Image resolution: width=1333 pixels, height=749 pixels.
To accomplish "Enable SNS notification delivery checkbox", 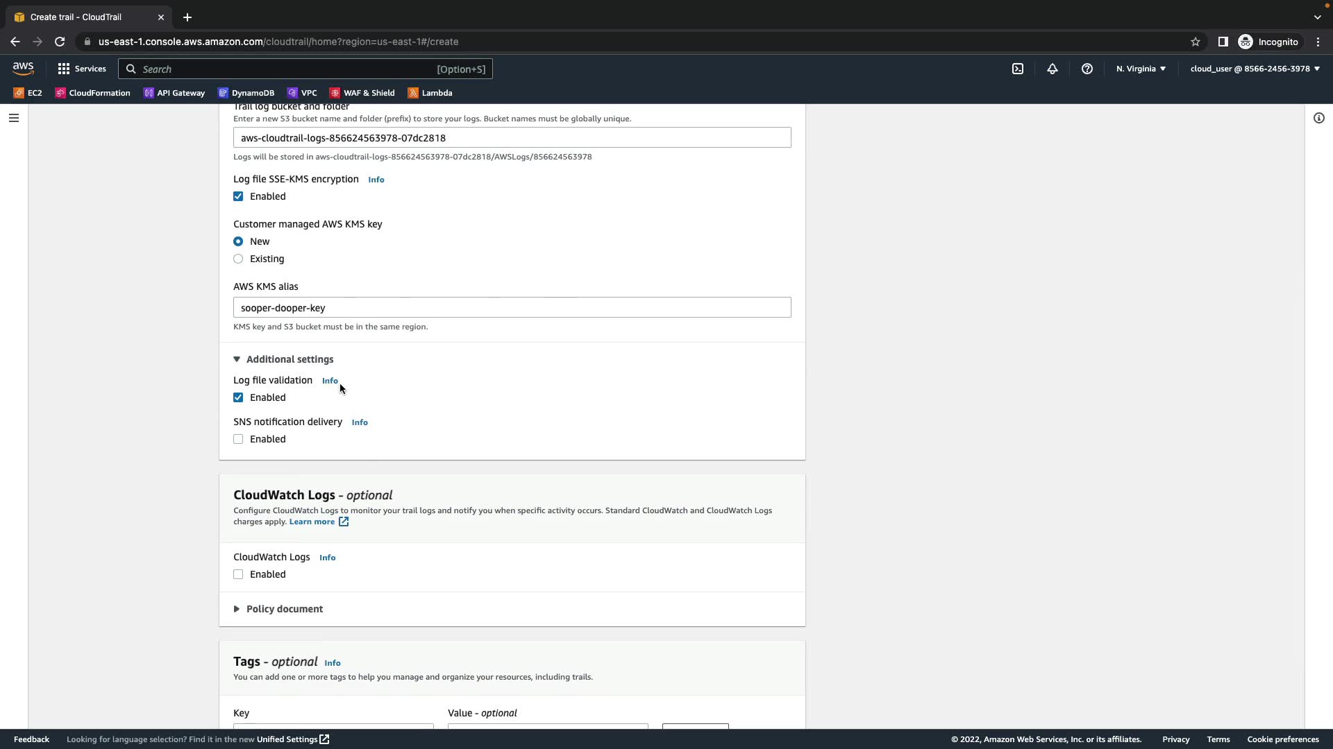I will [x=238, y=439].
